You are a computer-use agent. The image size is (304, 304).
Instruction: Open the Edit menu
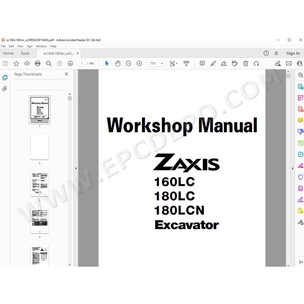click(11, 46)
